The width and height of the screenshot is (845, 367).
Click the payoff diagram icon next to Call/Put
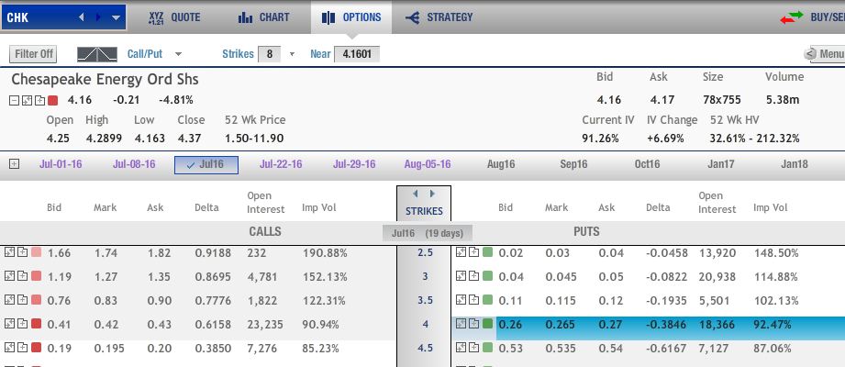click(x=97, y=54)
